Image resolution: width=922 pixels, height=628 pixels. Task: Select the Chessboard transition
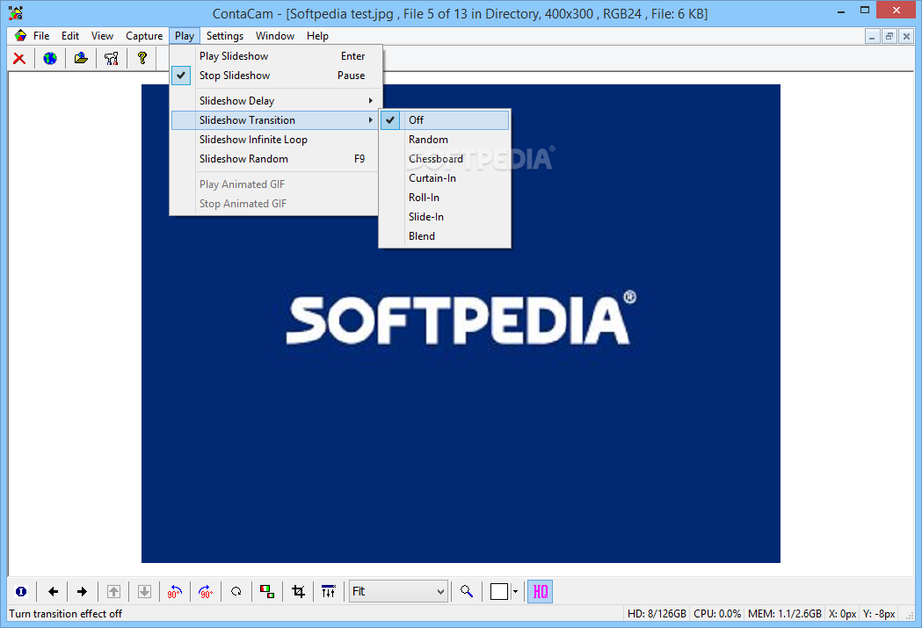[x=445, y=159]
